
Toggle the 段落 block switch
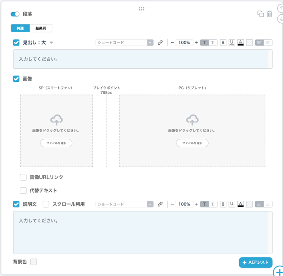(15, 14)
